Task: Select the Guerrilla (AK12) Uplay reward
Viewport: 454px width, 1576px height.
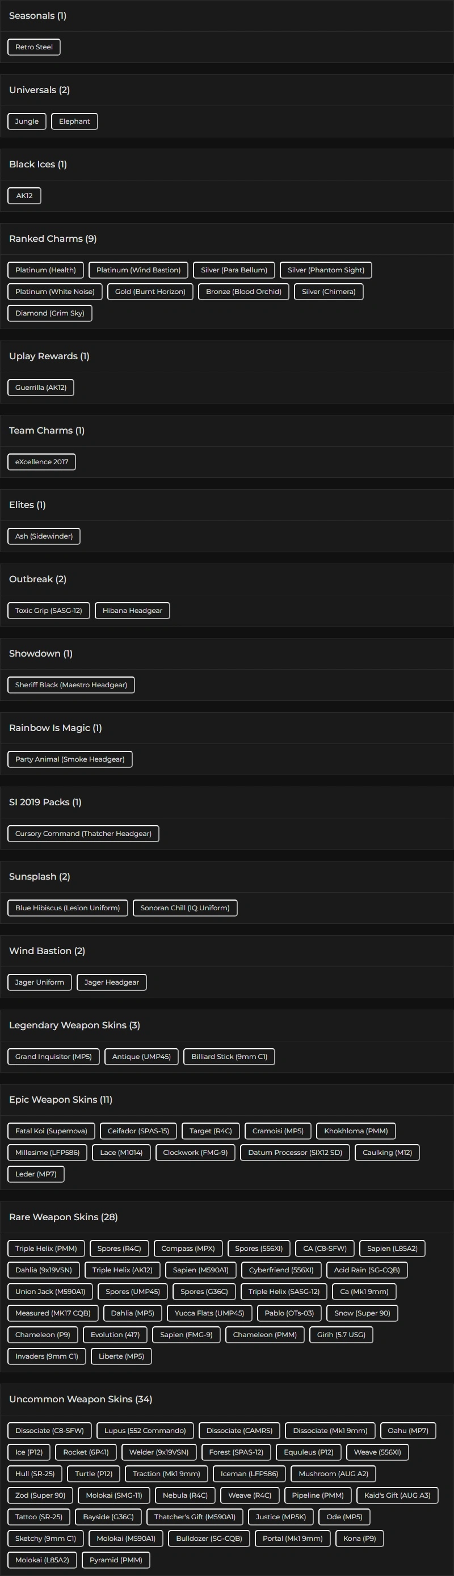Action: [x=40, y=387]
